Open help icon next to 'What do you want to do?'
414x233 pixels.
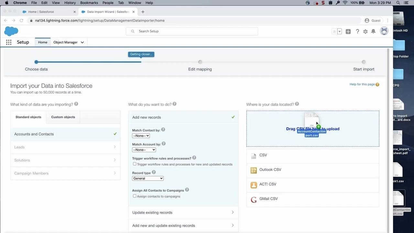(x=174, y=104)
